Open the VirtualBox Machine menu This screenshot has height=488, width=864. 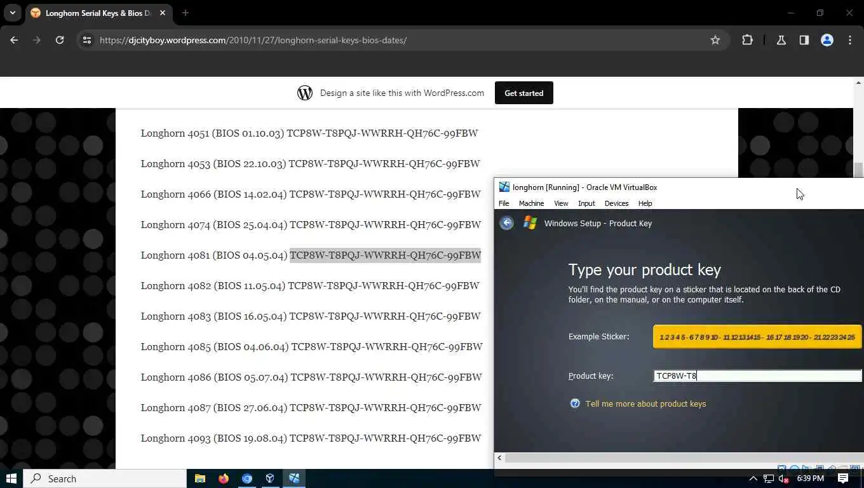[x=531, y=203]
